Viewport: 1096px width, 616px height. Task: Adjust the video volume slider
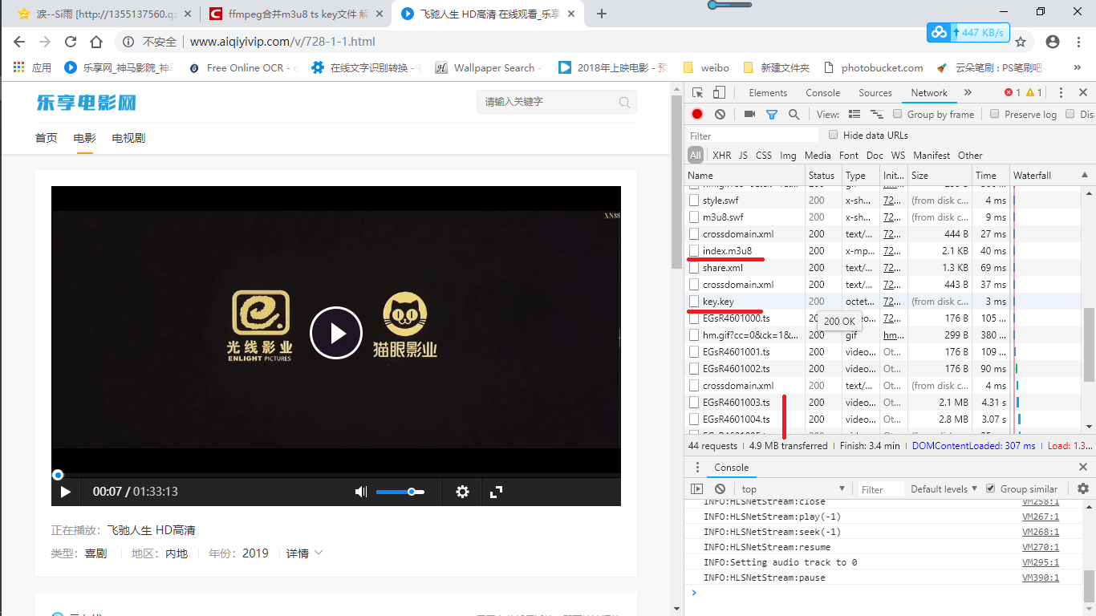pyautogui.click(x=400, y=492)
